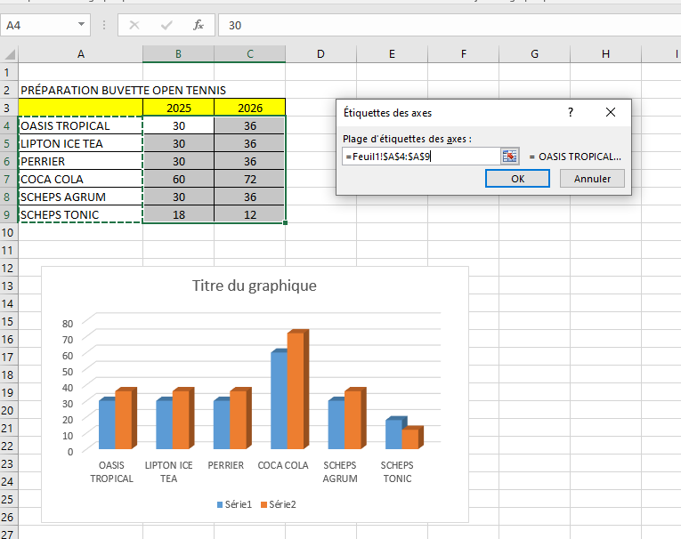This screenshot has width=681, height=539.
Task: Select column H header
Action: tap(606, 54)
